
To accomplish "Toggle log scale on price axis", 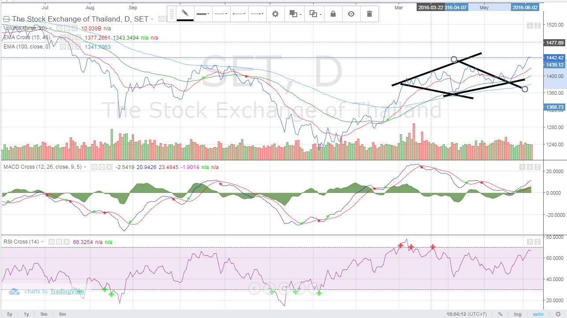I will (517, 314).
